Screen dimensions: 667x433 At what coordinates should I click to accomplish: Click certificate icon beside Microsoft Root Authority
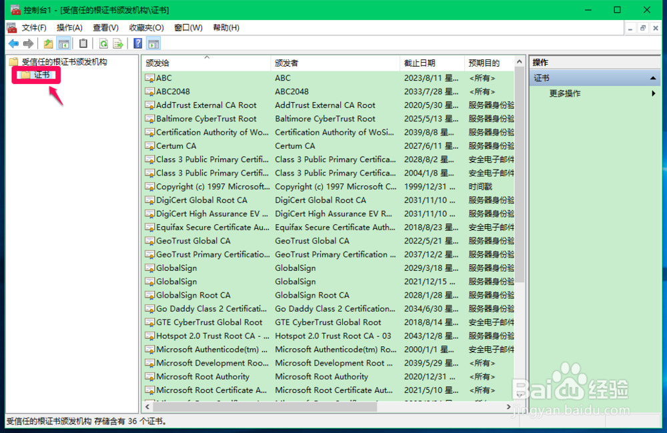tap(149, 376)
